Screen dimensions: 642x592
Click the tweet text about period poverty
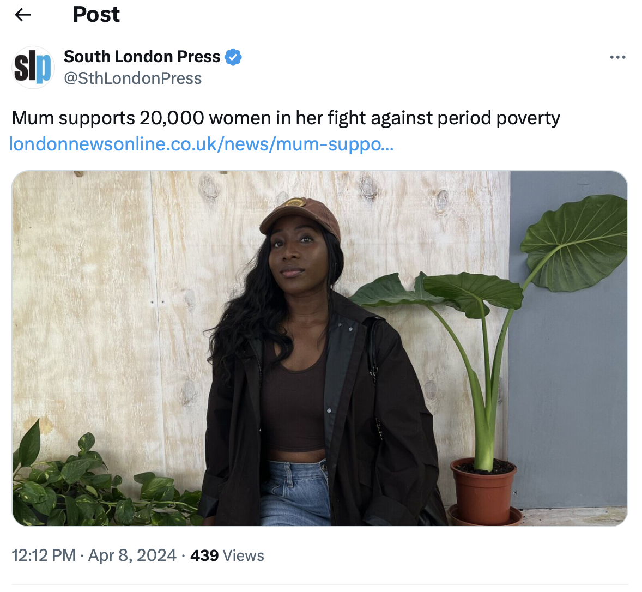(286, 118)
